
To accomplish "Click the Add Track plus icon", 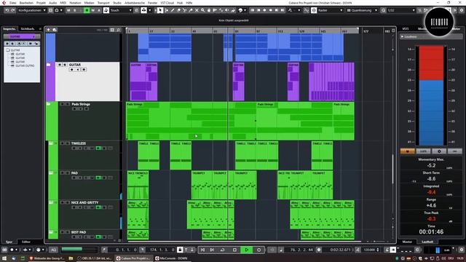I will point(49,30).
